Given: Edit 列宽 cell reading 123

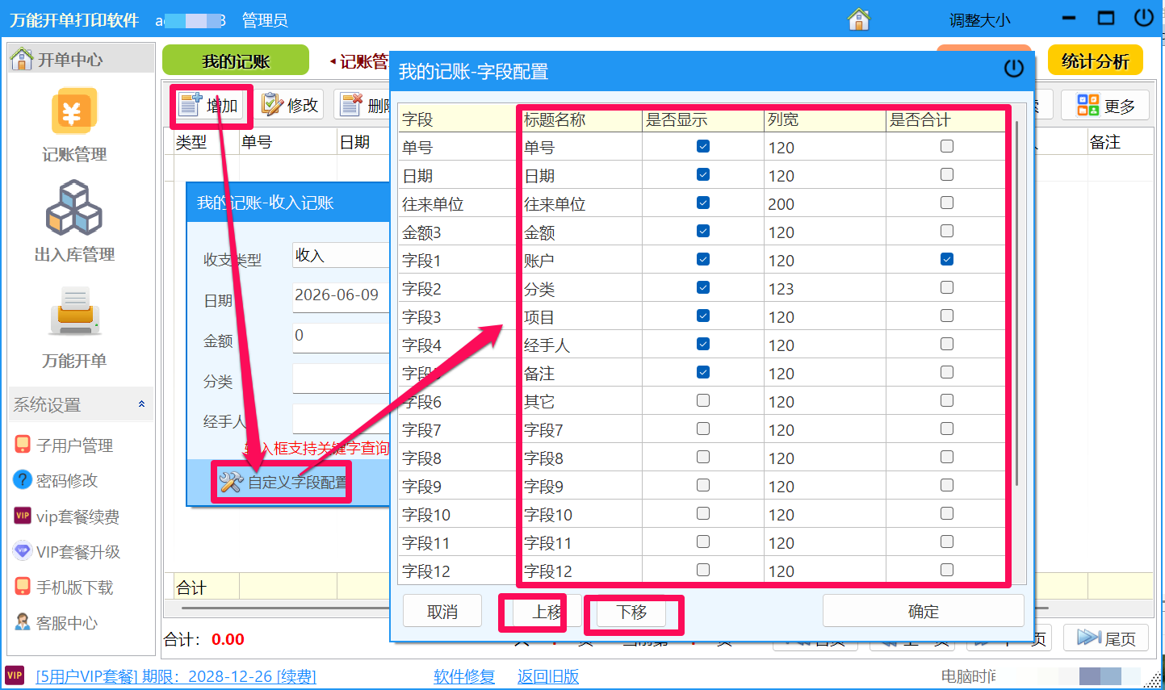Looking at the screenshot, I should tap(824, 288).
